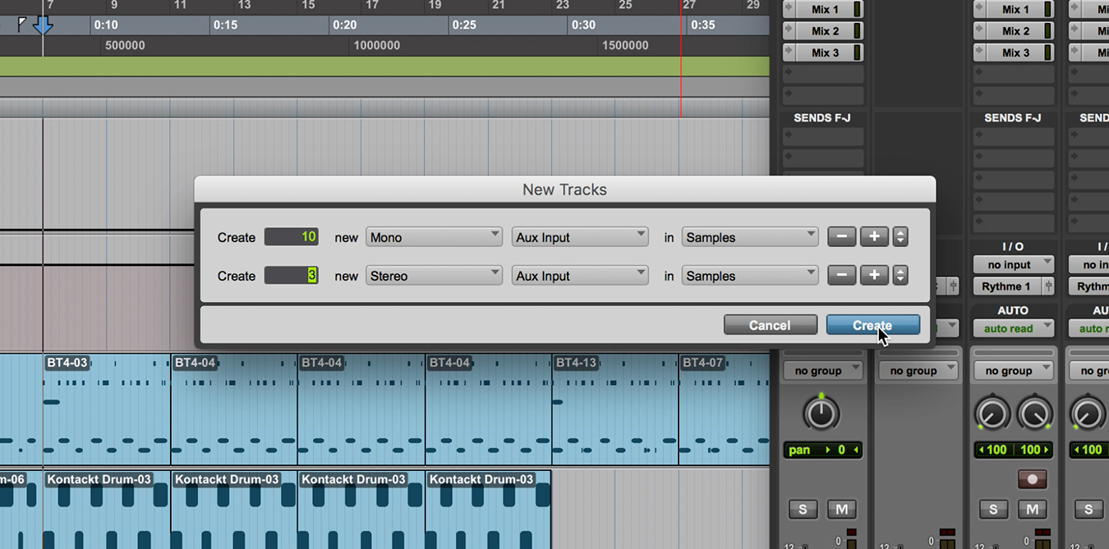This screenshot has height=549, width=1109.
Task: Add a row using the Stereo row plus button
Action: [x=874, y=276]
